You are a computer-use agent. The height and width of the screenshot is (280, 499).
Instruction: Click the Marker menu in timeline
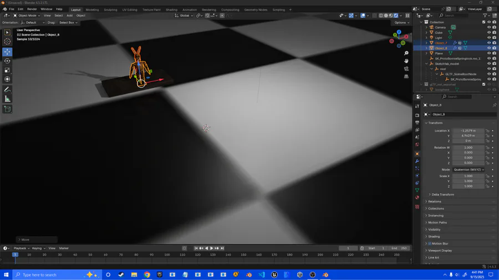coord(64,248)
